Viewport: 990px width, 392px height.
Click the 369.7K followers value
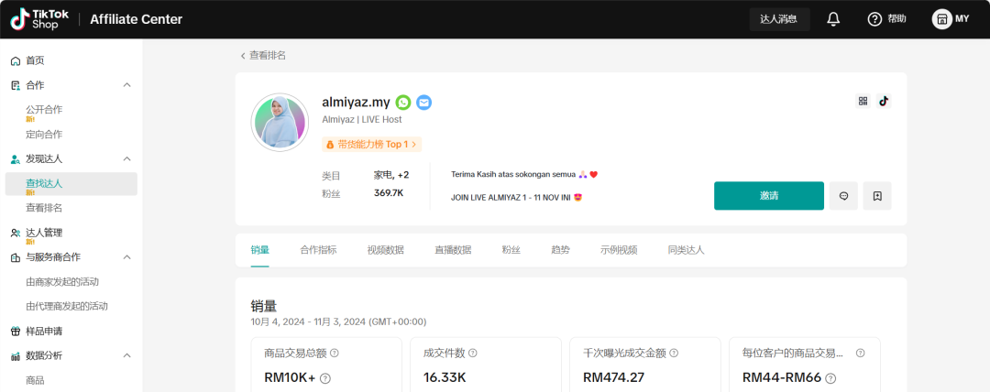tap(389, 193)
